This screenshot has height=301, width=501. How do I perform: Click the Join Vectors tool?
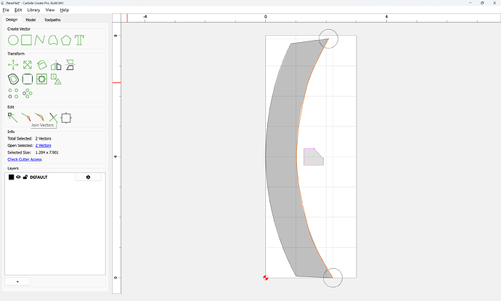click(26, 118)
